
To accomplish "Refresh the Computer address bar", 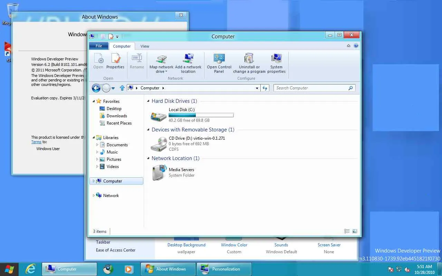I will pos(265,88).
